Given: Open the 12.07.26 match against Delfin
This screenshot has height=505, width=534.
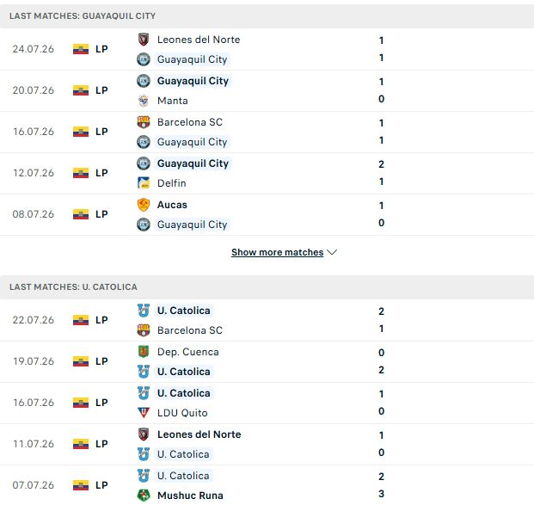Looking at the screenshot, I should 267,173.
